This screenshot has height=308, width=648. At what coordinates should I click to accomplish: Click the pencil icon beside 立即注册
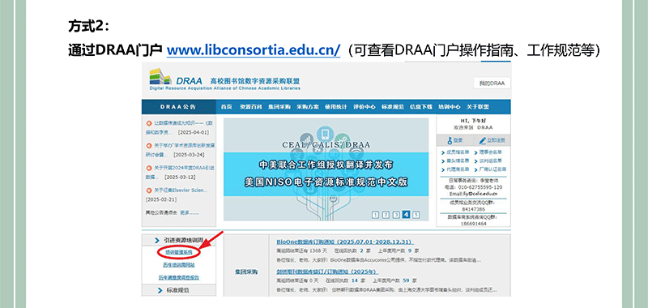(482, 140)
